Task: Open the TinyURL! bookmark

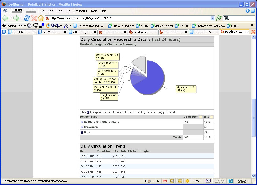Action: click(x=183, y=26)
